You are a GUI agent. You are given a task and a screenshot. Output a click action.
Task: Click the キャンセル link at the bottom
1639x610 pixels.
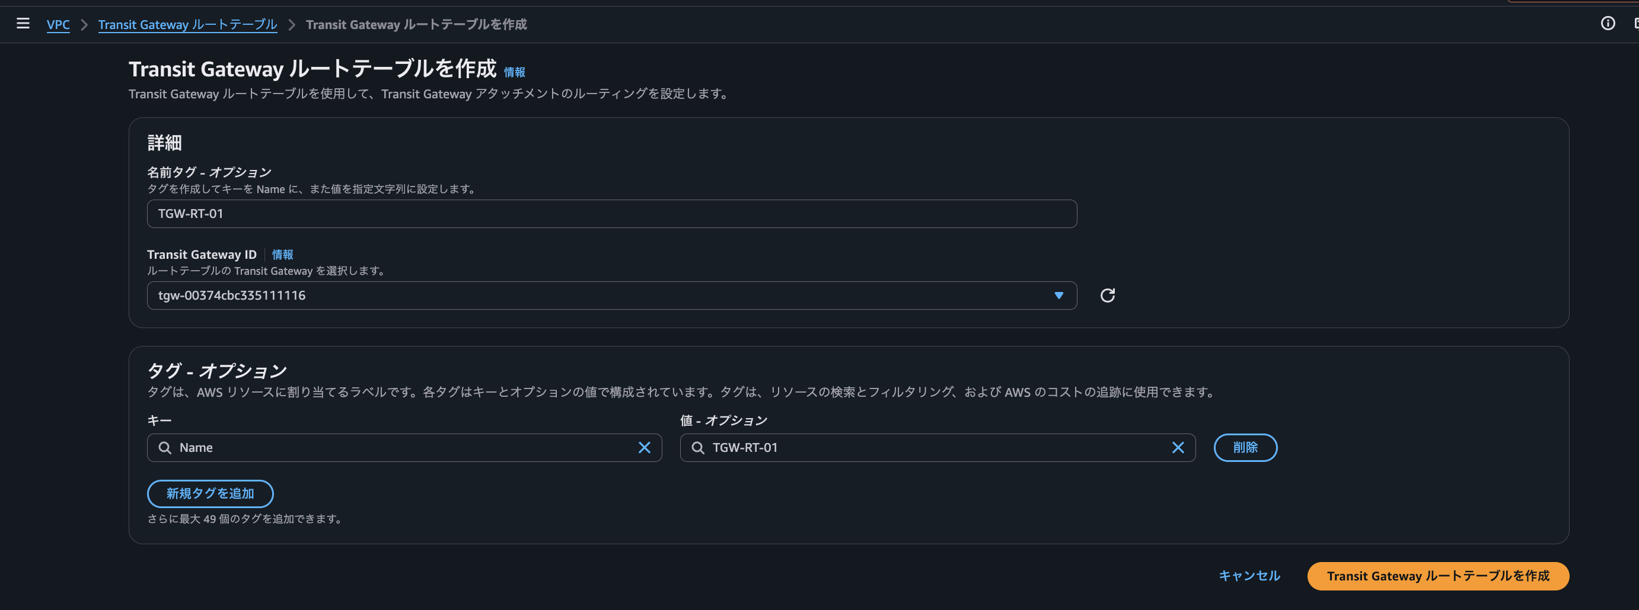pos(1249,576)
